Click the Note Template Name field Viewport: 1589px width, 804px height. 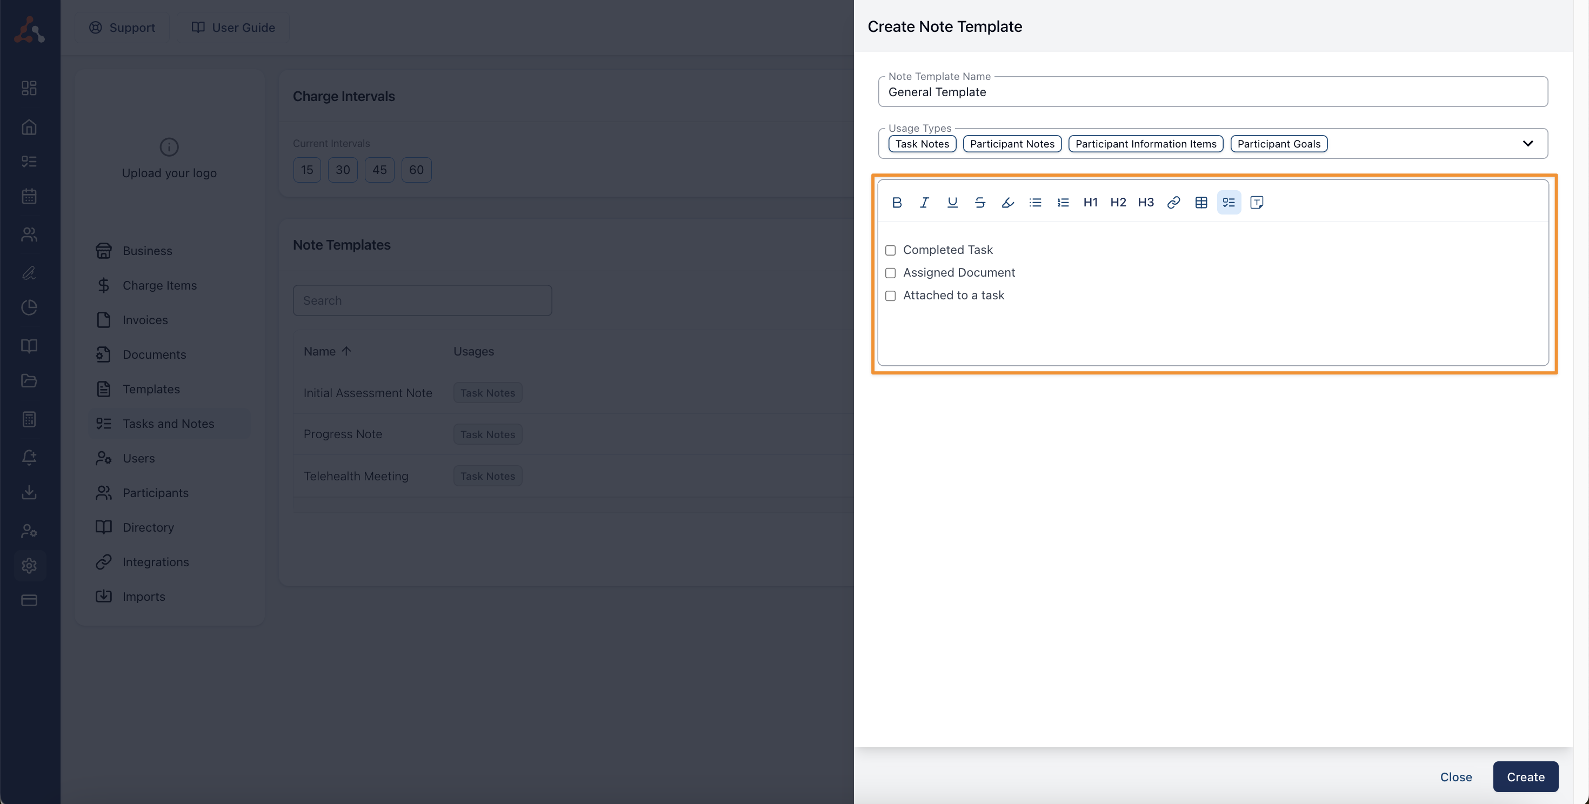coord(1213,92)
